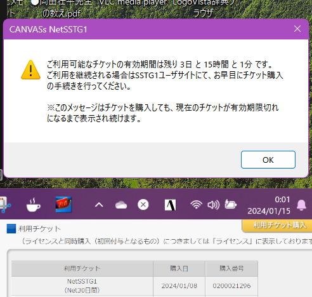Open the clock showing 0:01 2024/01/15
The height and width of the screenshot is (297, 312).
269,205
